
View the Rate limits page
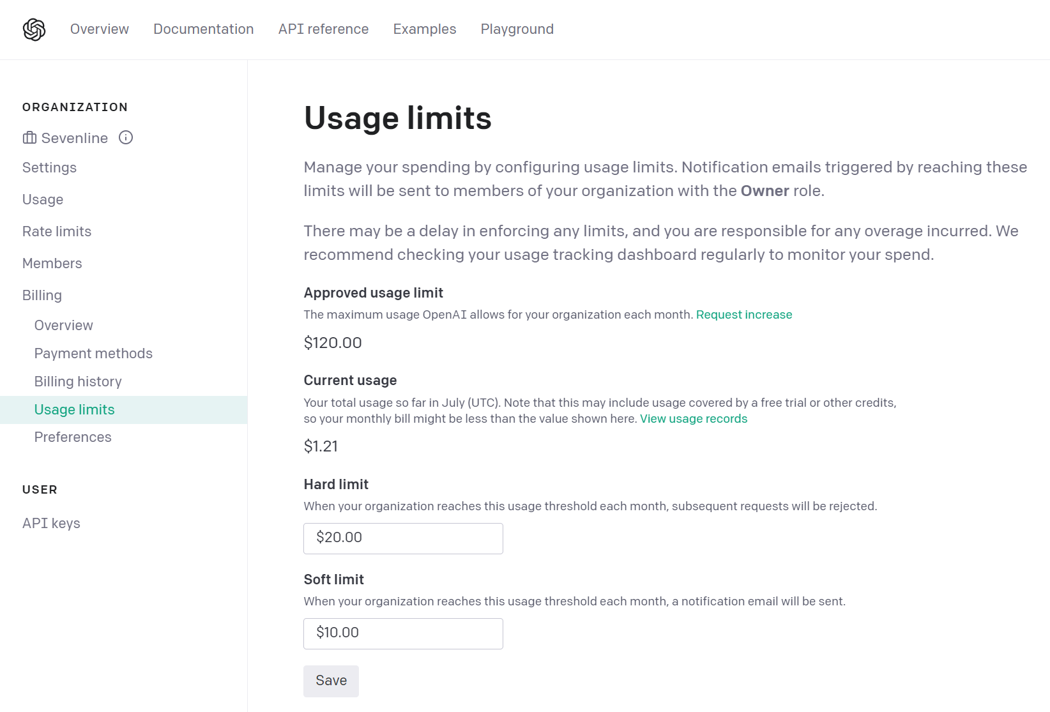[x=57, y=231]
